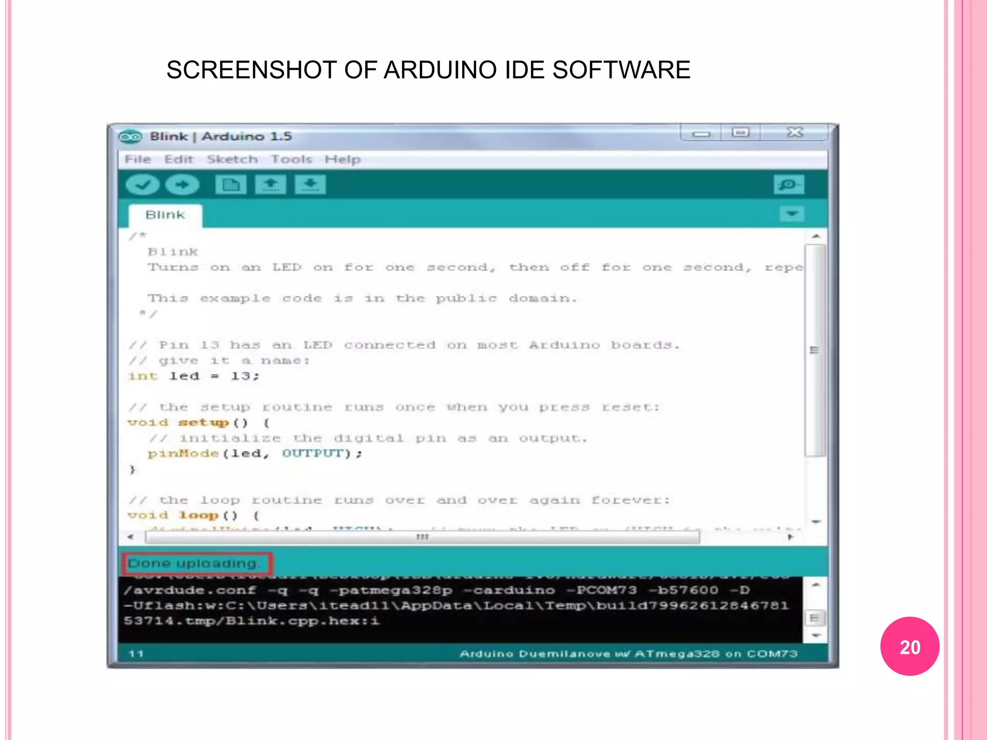Save the sketch with the Save icon
Viewport: 987px width, 740px height.
coord(310,185)
